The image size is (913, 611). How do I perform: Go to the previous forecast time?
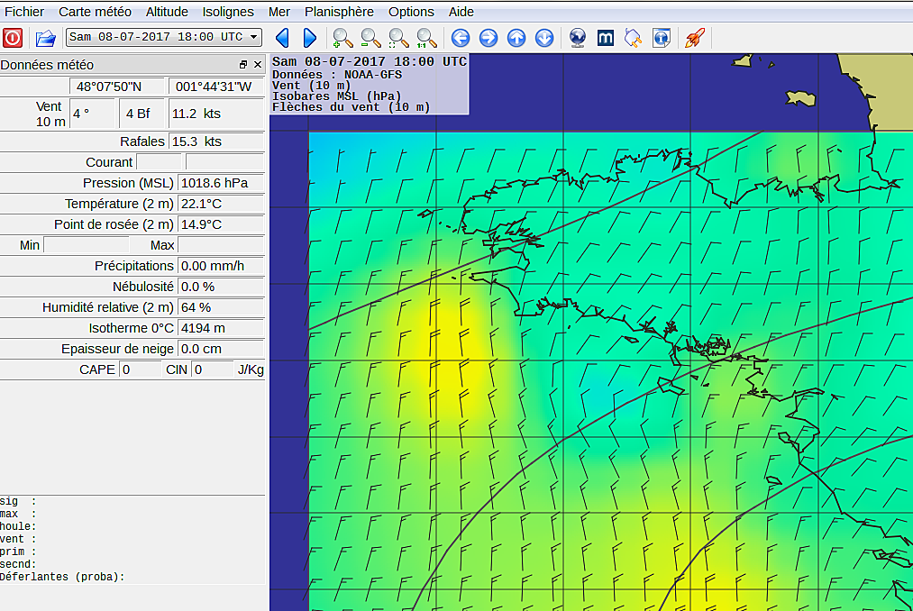click(282, 38)
